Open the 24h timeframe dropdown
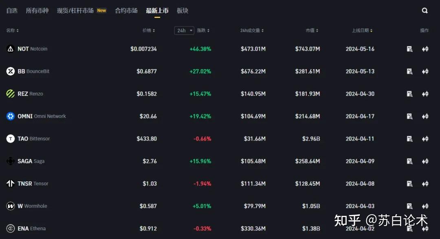The image size is (440, 239). coord(184,30)
